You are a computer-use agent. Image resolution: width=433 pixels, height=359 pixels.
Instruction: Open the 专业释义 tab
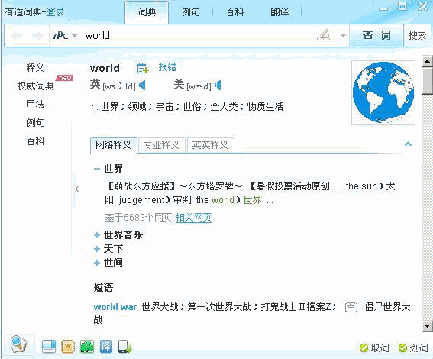coord(162,144)
